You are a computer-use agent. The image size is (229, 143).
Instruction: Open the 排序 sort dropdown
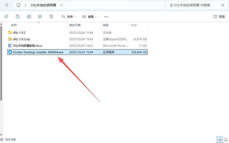click(x=69, y=17)
